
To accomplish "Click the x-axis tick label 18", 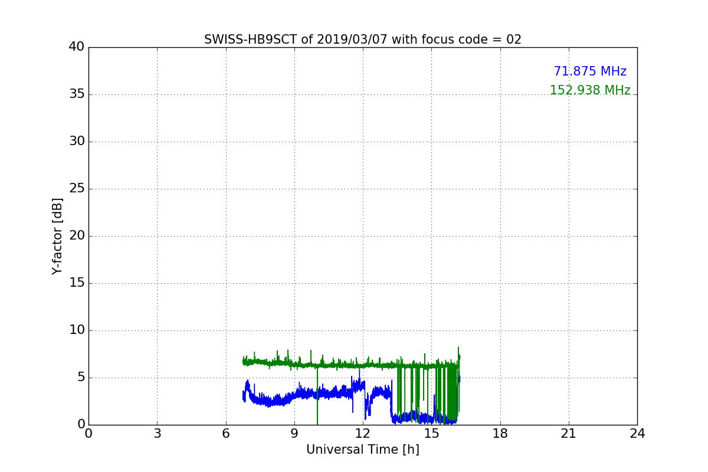I will pos(500,434).
